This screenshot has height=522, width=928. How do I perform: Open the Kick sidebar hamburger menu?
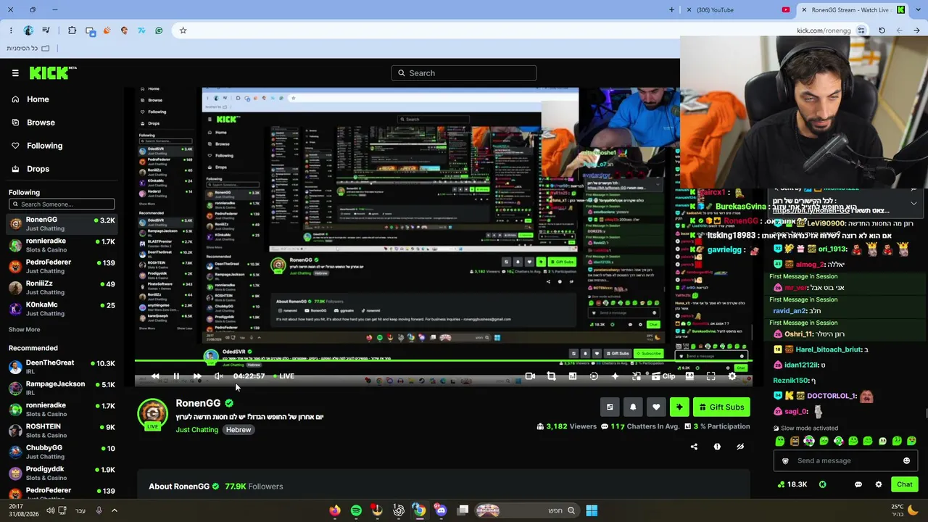[x=15, y=72]
